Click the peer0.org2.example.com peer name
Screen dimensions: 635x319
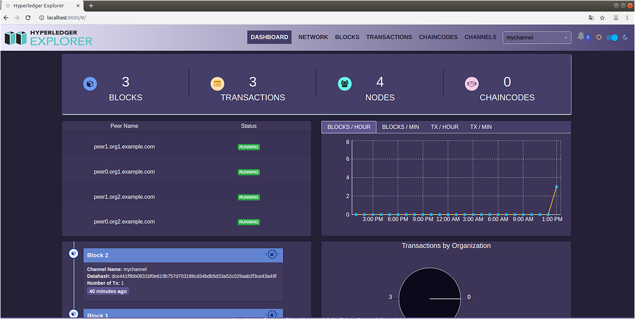pyautogui.click(x=124, y=221)
